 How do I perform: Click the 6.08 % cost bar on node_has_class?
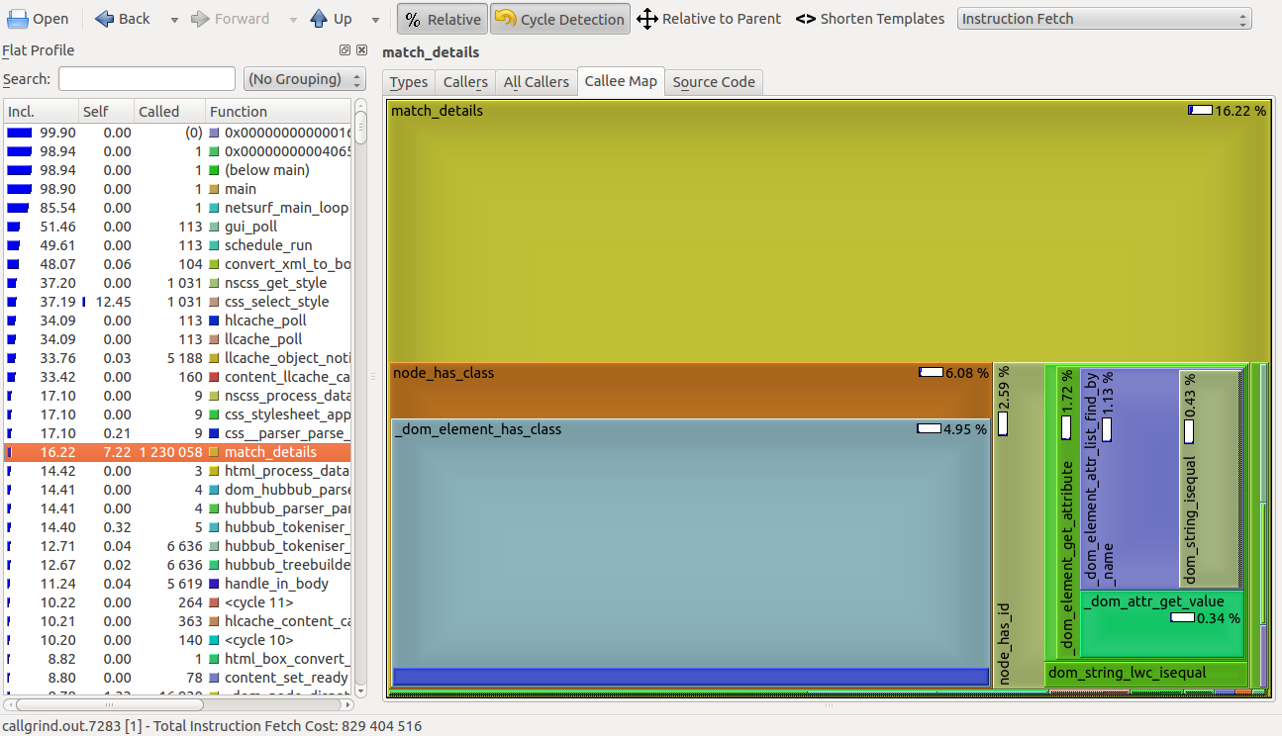point(931,373)
